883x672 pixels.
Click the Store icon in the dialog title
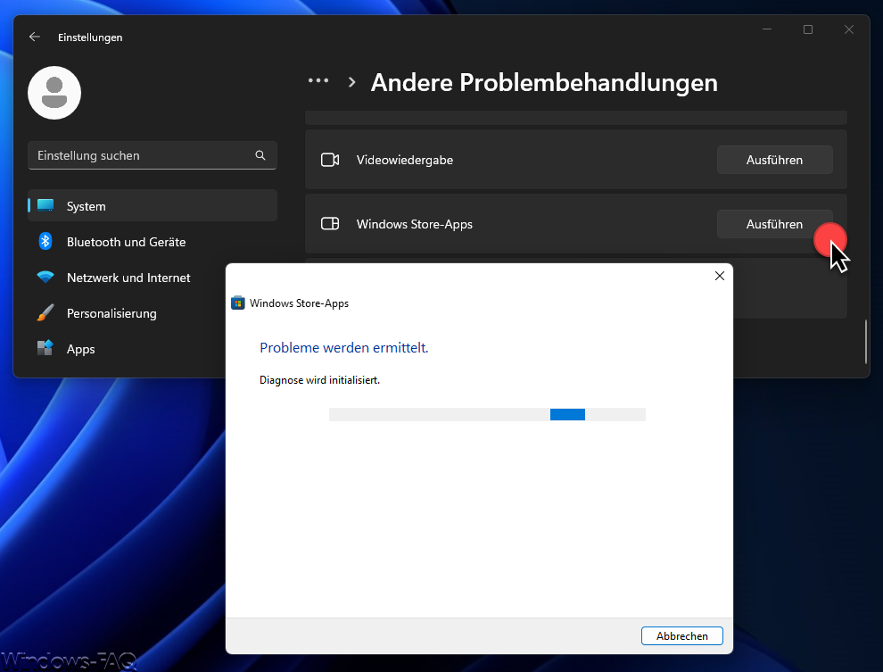(238, 303)
